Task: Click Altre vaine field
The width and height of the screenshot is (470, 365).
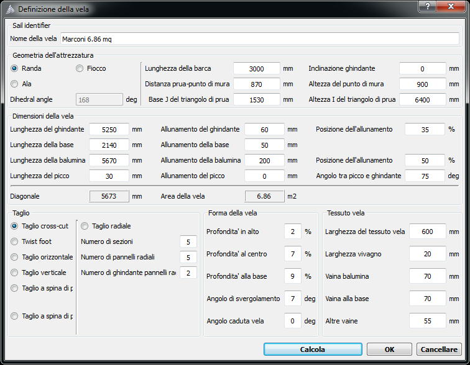Action: tap(428, 321)
